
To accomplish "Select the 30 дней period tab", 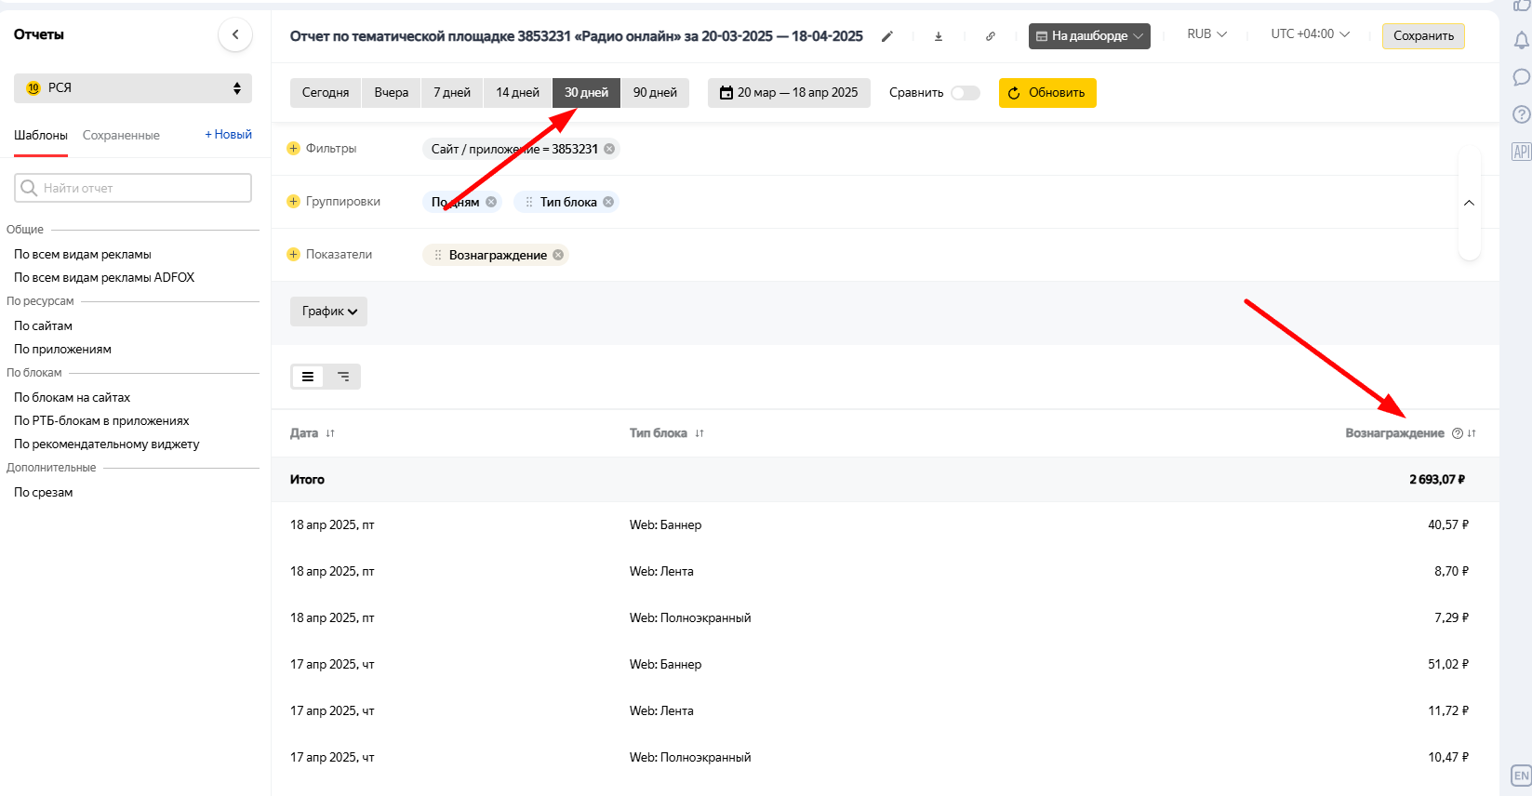I will click(587, 93).
